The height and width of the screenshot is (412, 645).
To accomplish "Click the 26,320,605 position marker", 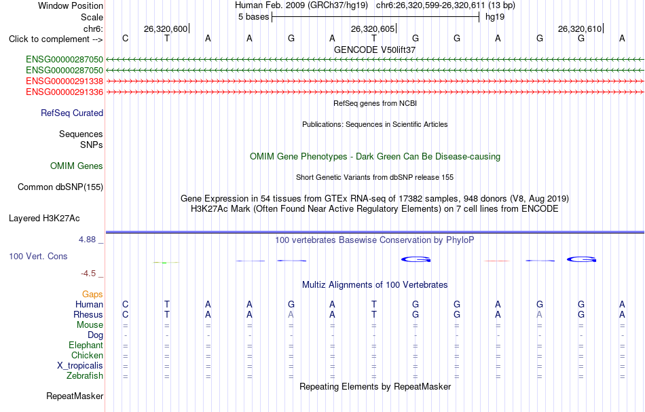I will [x=373, y=29].
